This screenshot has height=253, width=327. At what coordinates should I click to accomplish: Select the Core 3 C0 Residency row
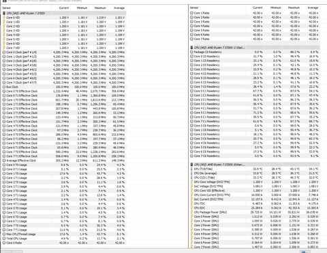tap(255, 69)
